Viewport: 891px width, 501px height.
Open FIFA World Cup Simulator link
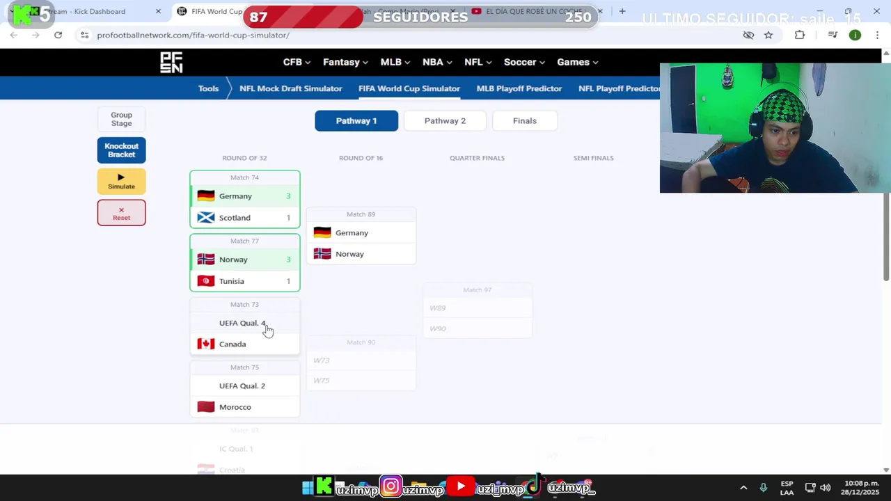pos(409,88)
